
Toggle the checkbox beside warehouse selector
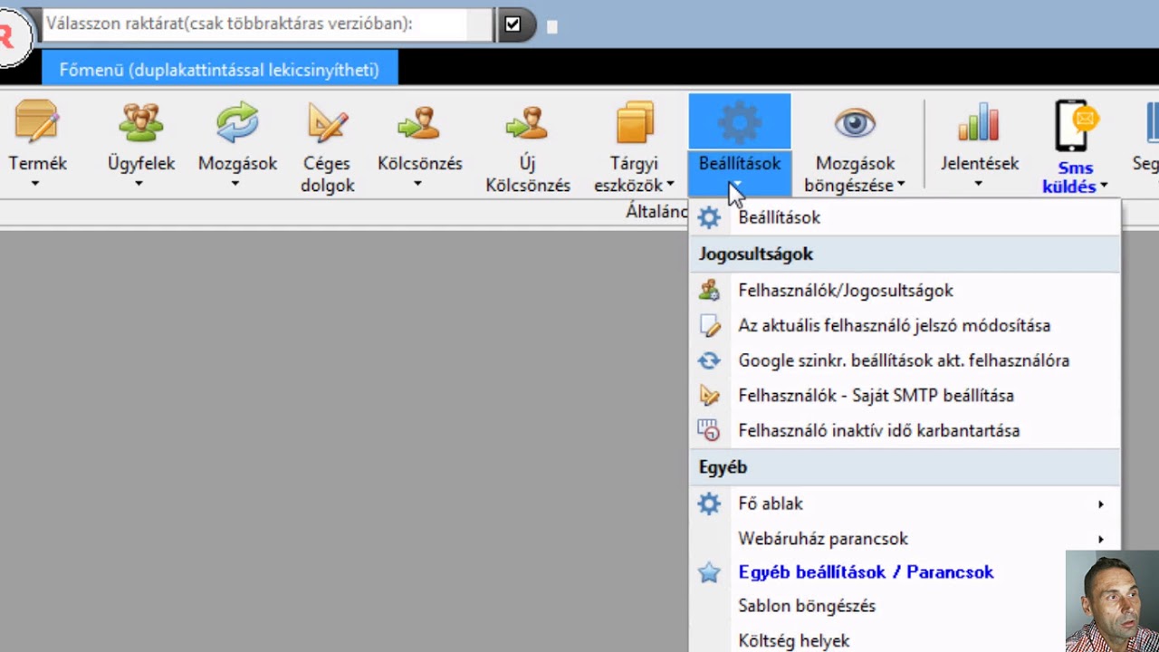(x=512, y=24)
